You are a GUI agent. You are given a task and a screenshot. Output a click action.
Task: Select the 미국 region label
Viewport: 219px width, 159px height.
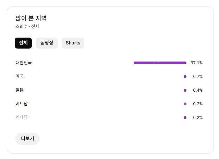pos(20,77)
